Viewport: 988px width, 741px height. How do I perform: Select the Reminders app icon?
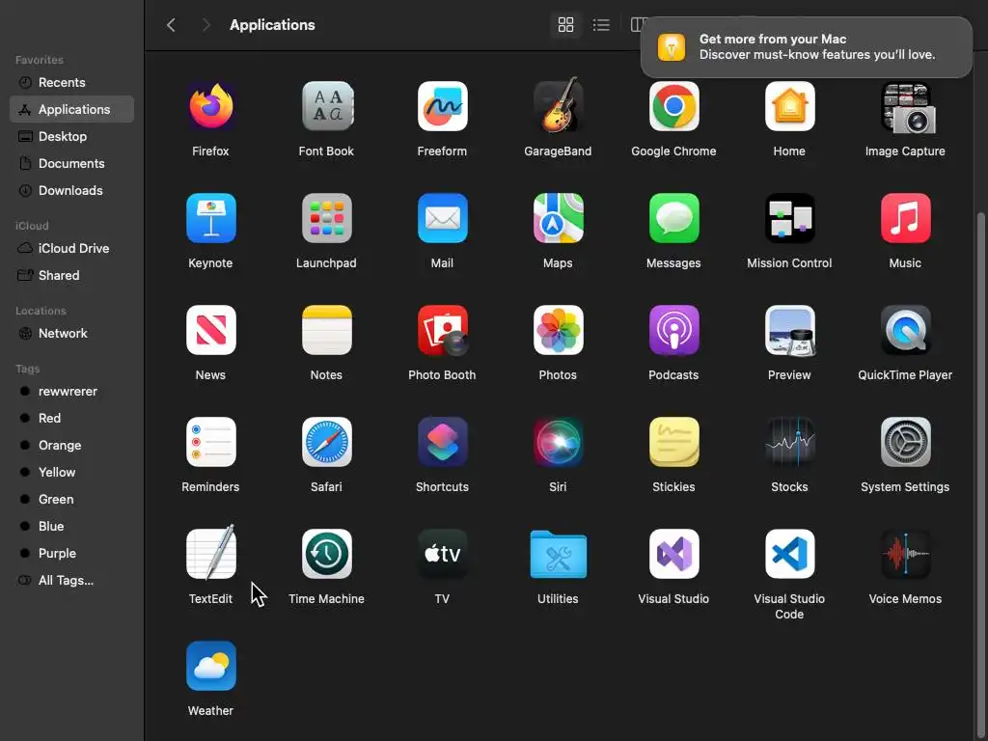[211, 442]
